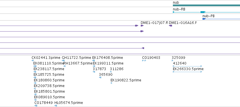Click the 325099 label
This screenshot has width=240, height=107.
[x=179, y=58]
